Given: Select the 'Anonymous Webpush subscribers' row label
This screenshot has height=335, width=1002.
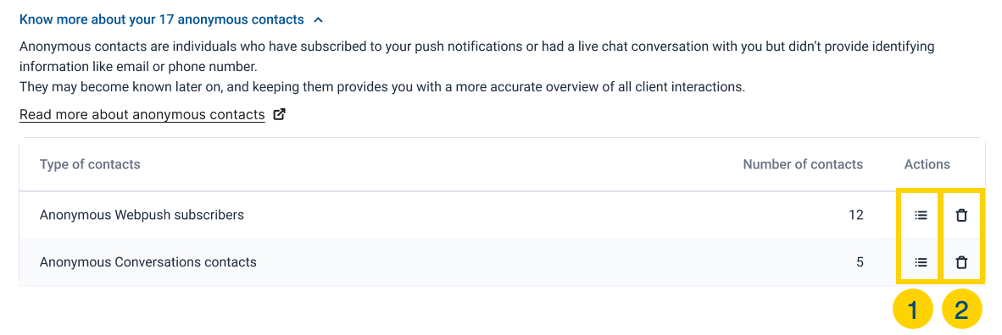Looking at the screenshot, I should [142, 216].
